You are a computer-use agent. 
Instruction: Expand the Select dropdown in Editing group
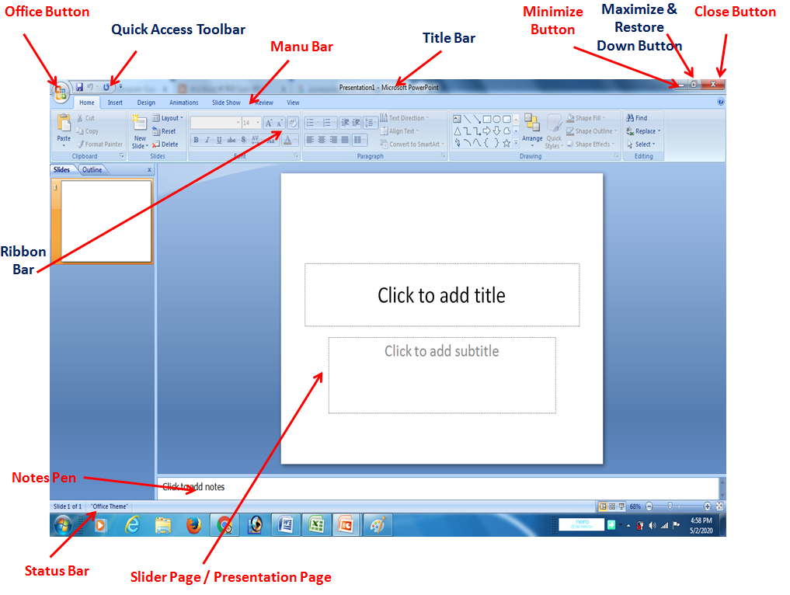coord(641,144)
